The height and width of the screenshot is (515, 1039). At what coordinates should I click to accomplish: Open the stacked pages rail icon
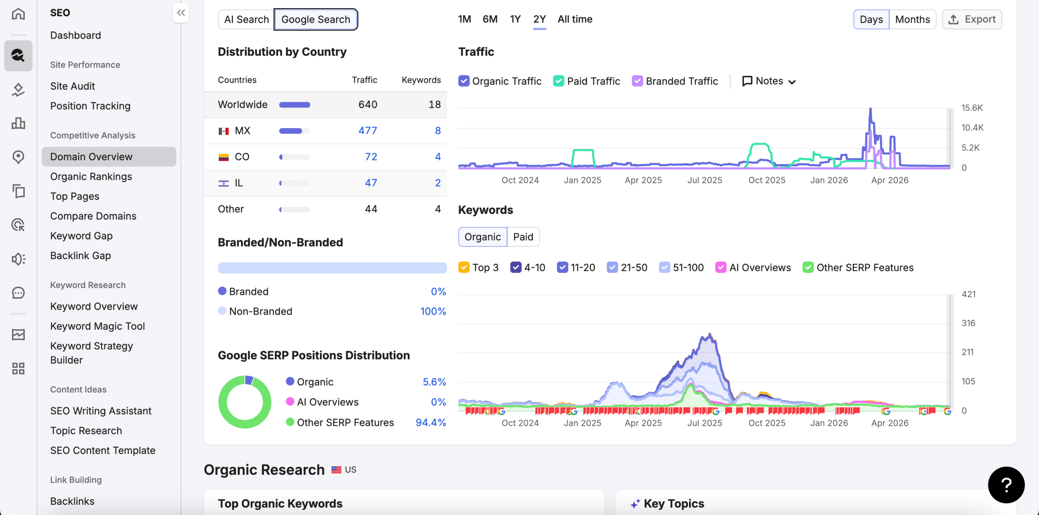[18, 191]
